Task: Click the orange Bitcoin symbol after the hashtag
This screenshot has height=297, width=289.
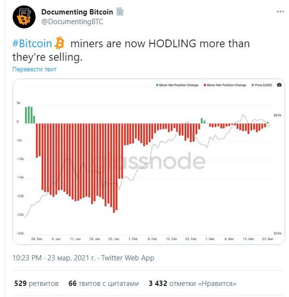Action: (x=59, y=43)
